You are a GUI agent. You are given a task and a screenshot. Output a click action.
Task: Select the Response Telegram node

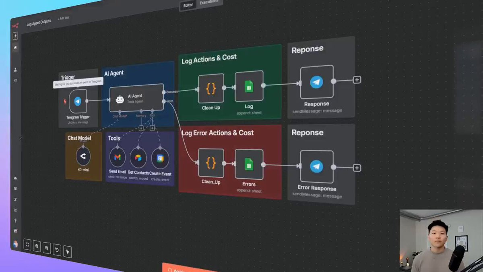click(317, 82)
